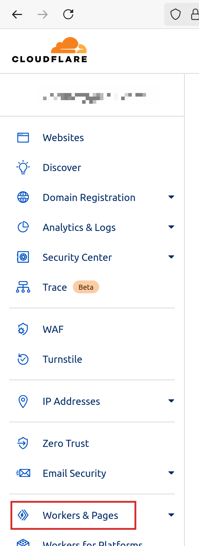Viewport: 199px width, 546px height.
Task: Expand the Domain Registration submenu arrow
Action: tap(171, 197)
